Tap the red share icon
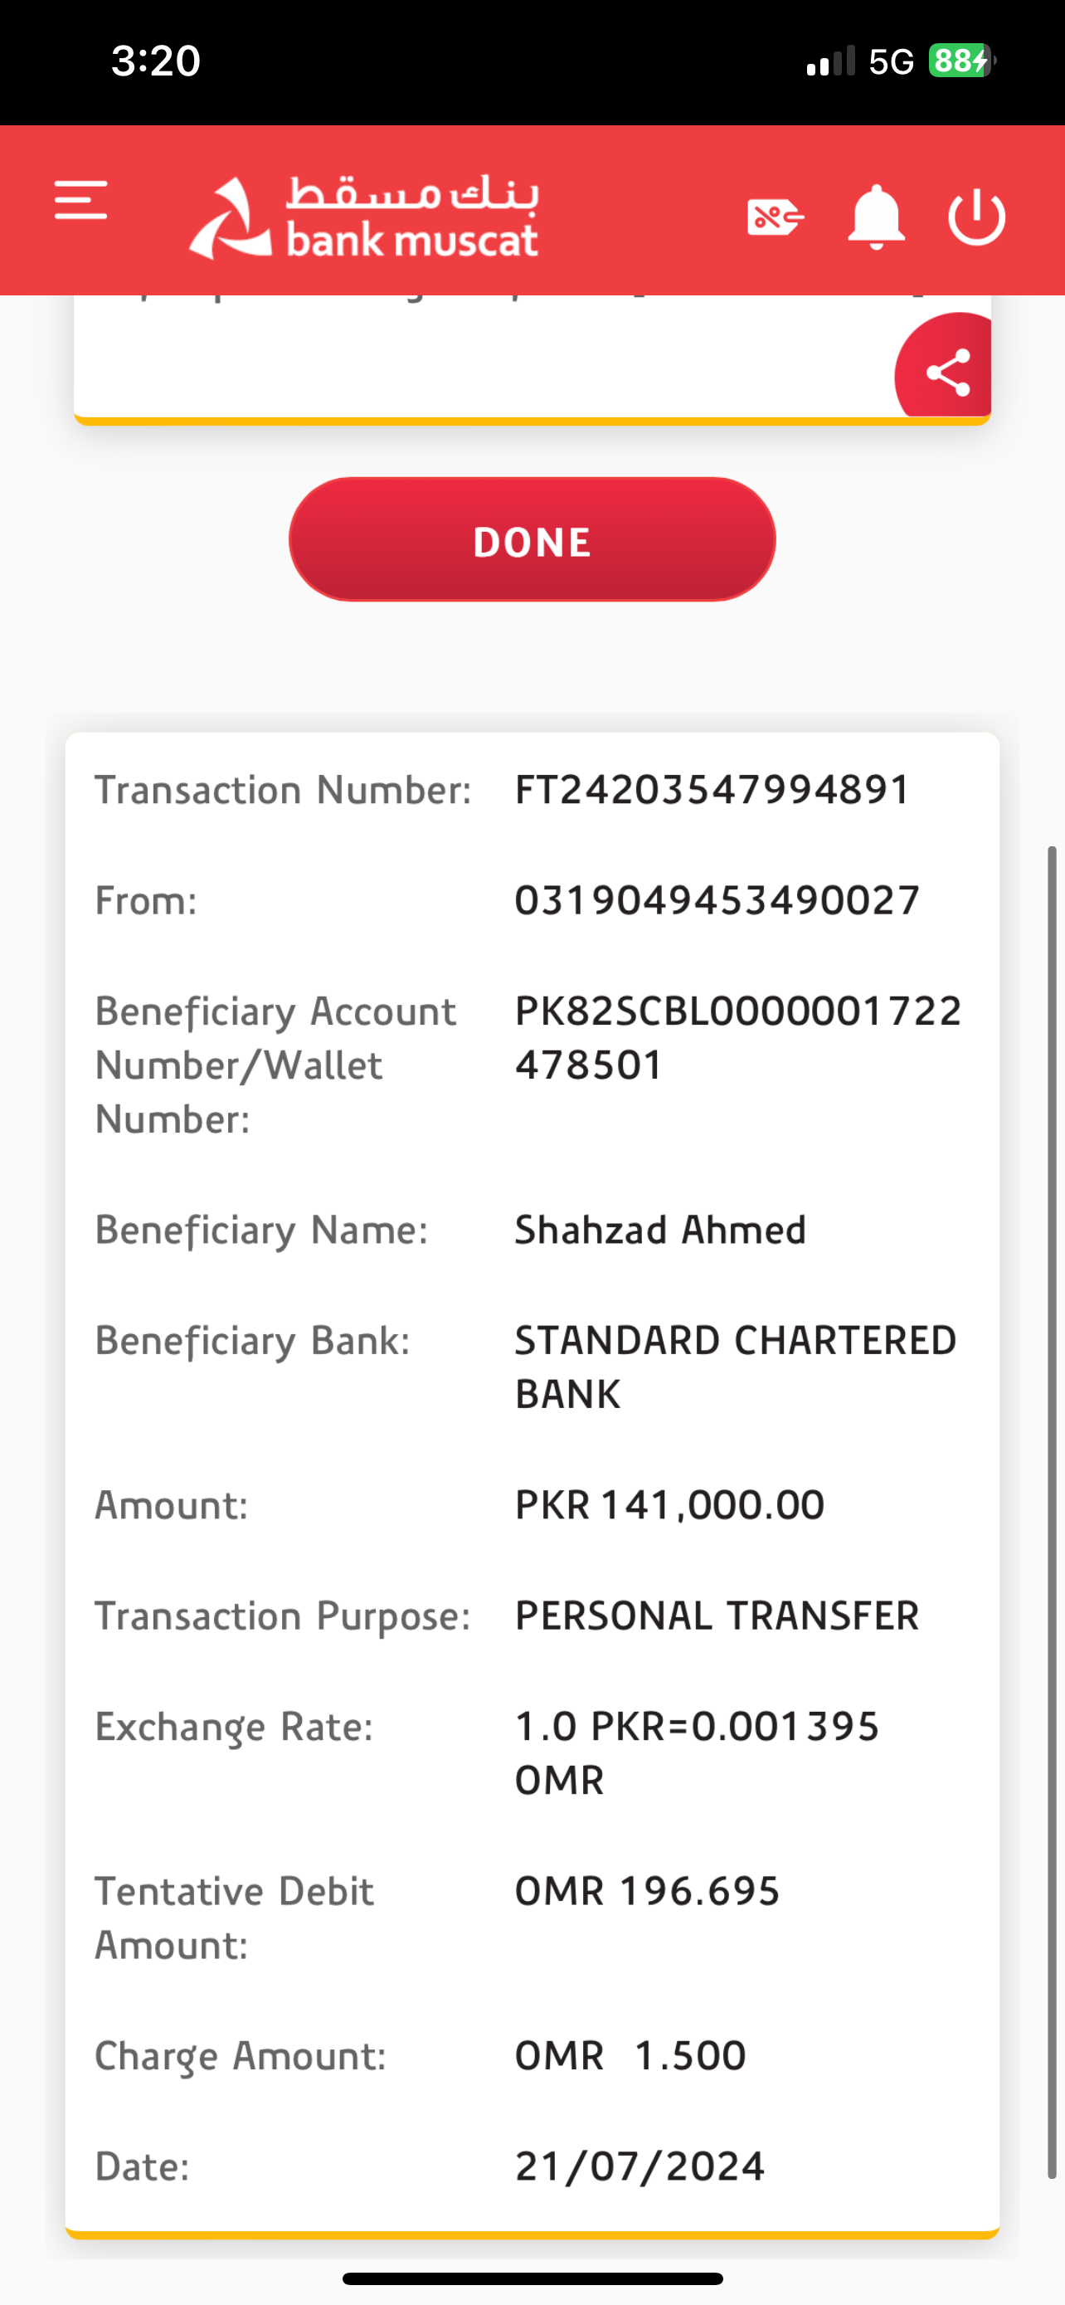 tap(948, 372)
